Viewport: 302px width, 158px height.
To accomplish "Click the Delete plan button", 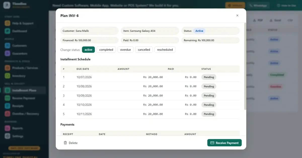I will (x=70, y=143).
